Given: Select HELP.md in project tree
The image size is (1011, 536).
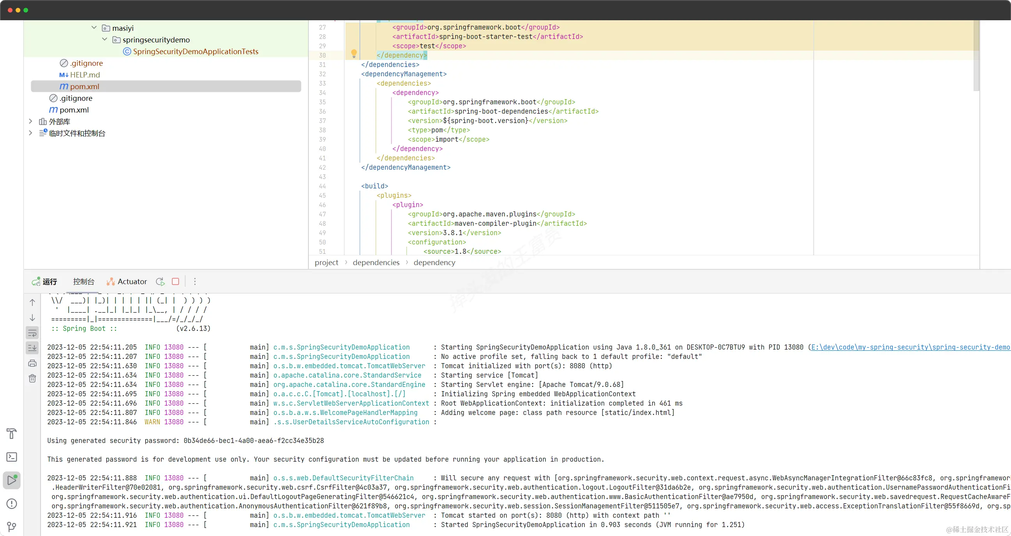Looking at the screenshot, I should (85, 75).
